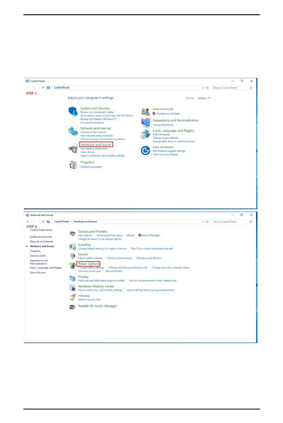Viewport: 283px width, 423px height.
Task: Click the Ease of Access icon
Action: (x=145, y=151)
